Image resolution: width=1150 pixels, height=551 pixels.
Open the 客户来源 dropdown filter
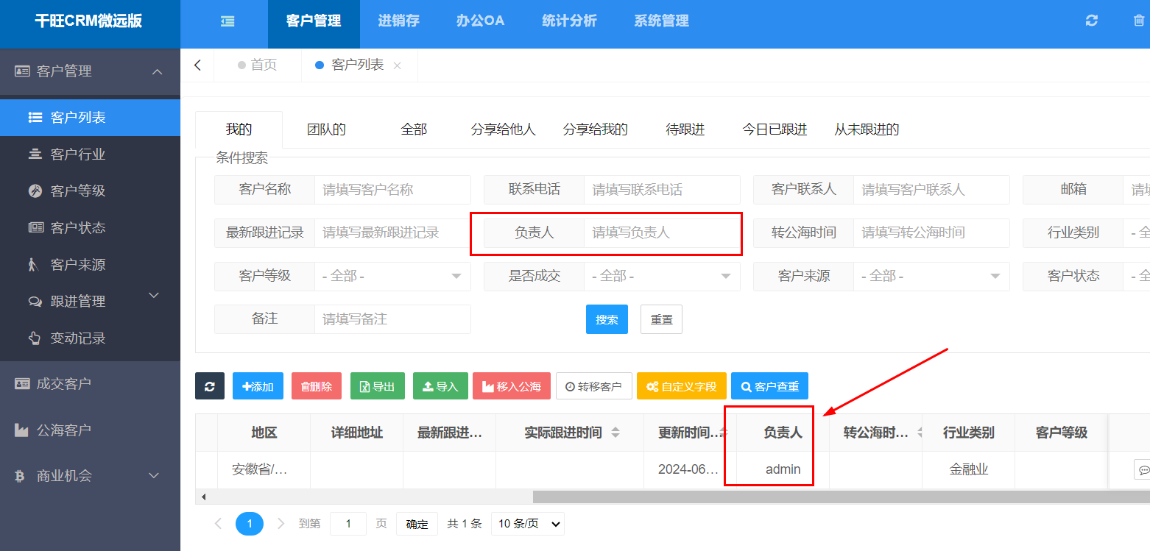[x=931, y=277]
